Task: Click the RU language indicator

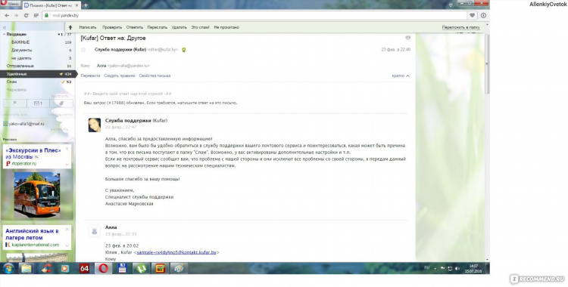Action: tap(426, 268)
